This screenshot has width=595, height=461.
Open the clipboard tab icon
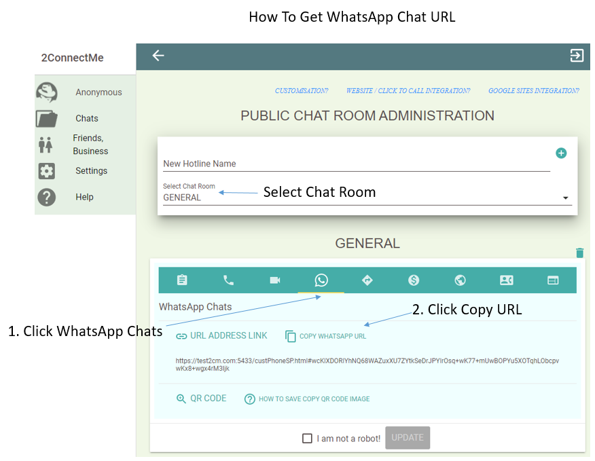click(x=182, y=280)
